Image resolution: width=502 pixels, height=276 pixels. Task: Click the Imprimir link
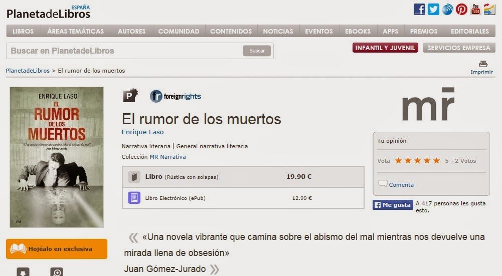click(481, 72)
